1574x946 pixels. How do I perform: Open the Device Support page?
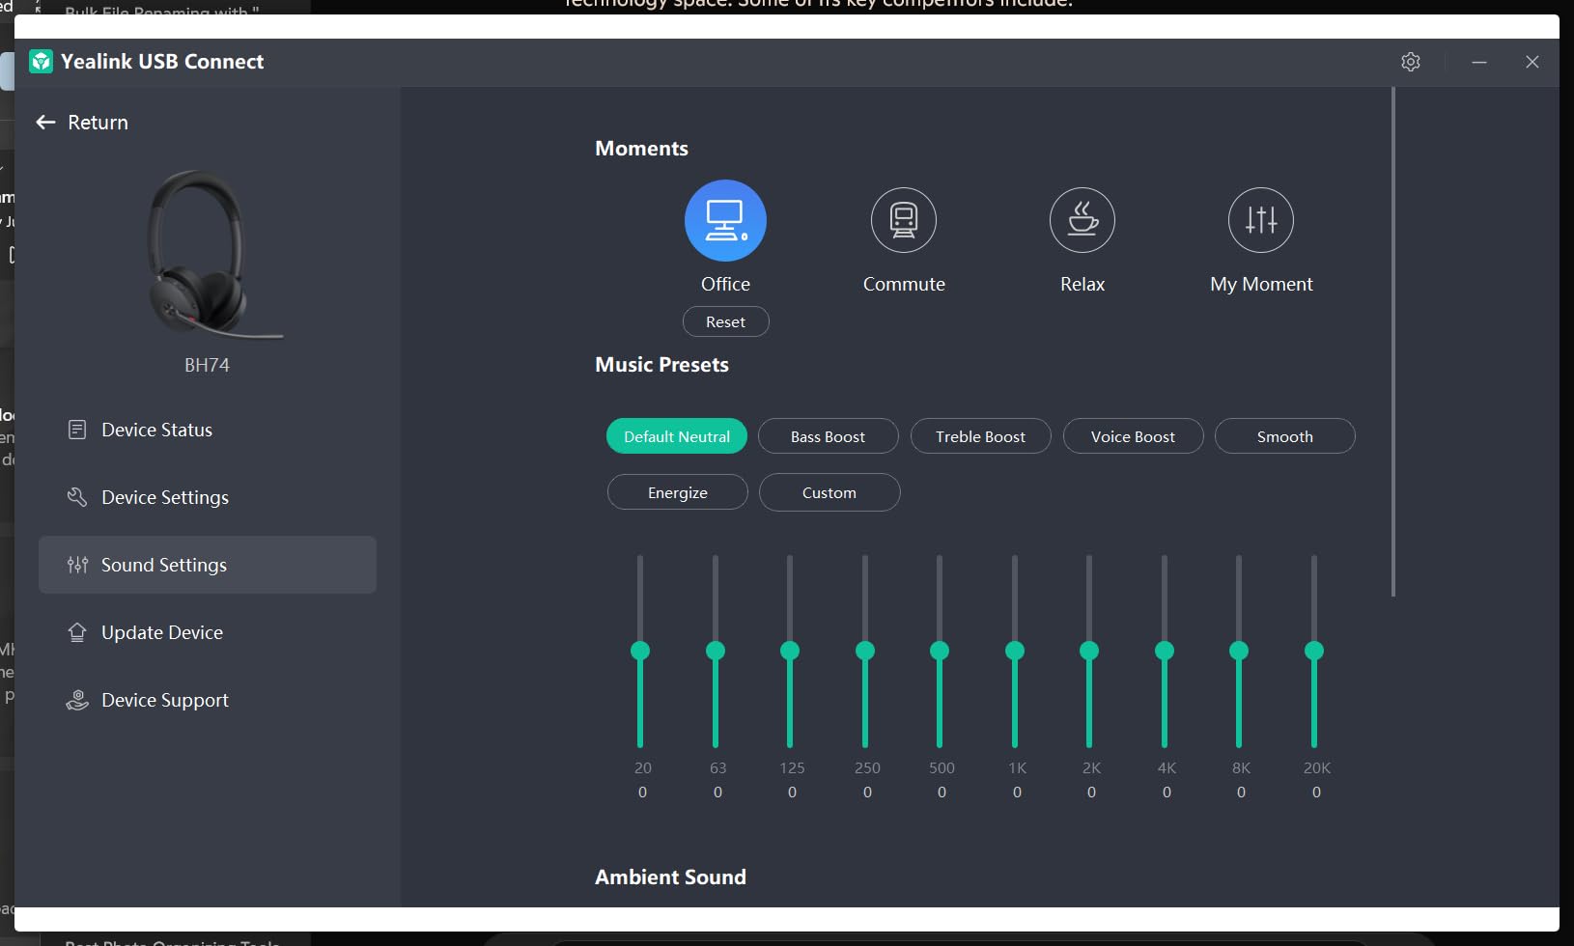(208, 700)
